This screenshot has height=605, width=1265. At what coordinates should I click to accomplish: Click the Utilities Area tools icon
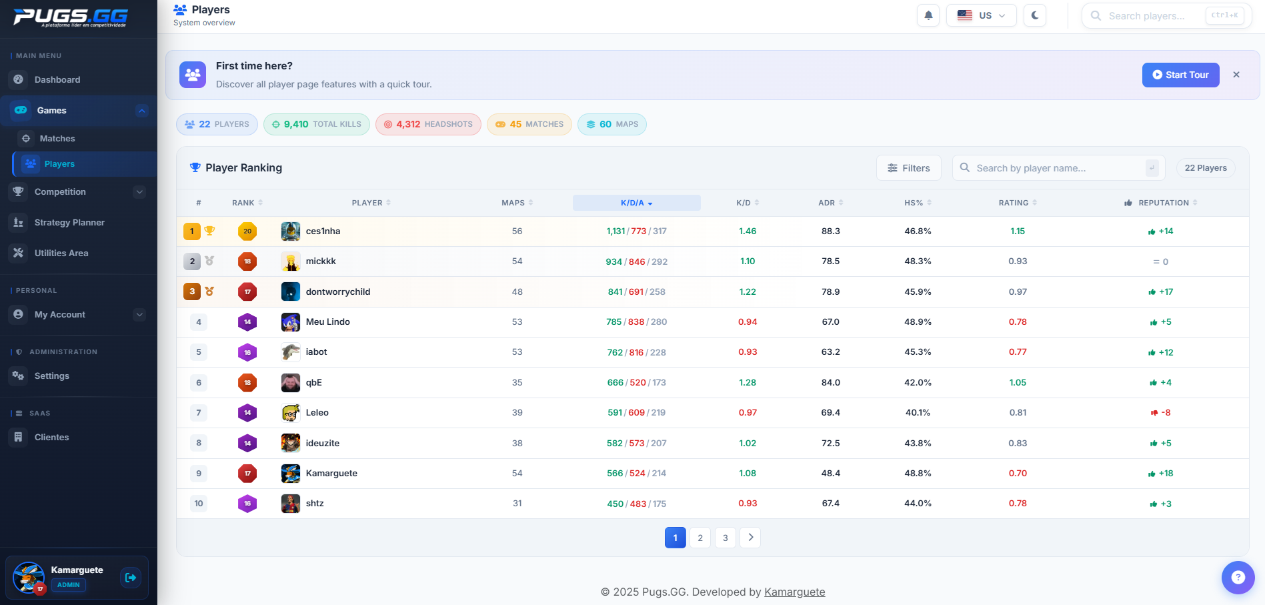(19, 253)
